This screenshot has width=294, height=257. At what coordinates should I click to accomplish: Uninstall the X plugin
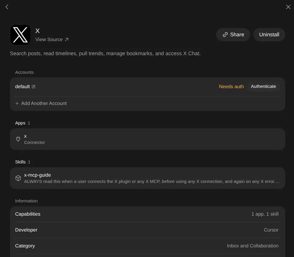[x=269, y=35]
